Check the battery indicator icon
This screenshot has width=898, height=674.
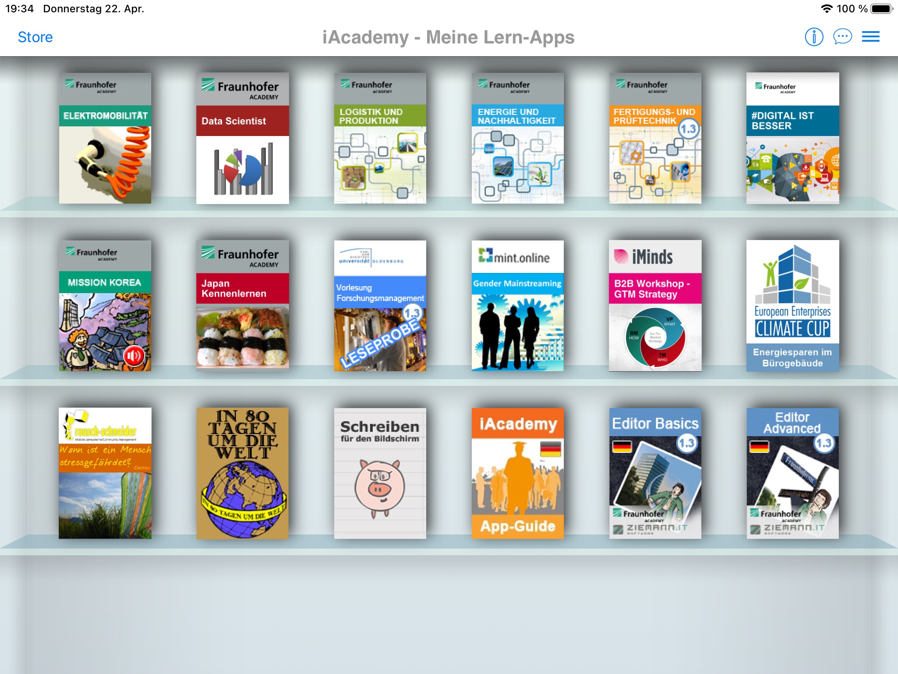click(x=882, y=9)
